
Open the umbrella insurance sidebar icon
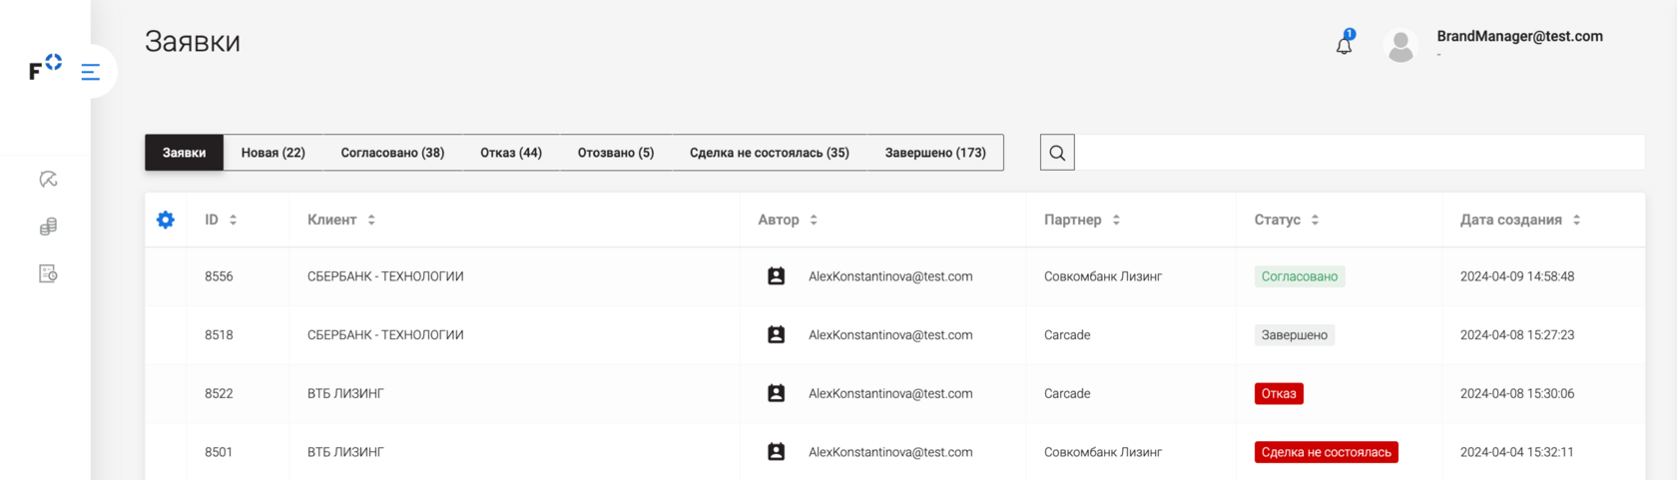point(48,180)
